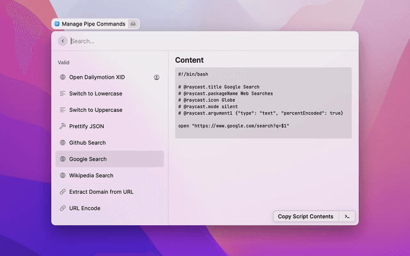Click the person icon on Open Dailymotion XID row
The height and width of the screenshot is (256, 410).
(x=156, y=77)
